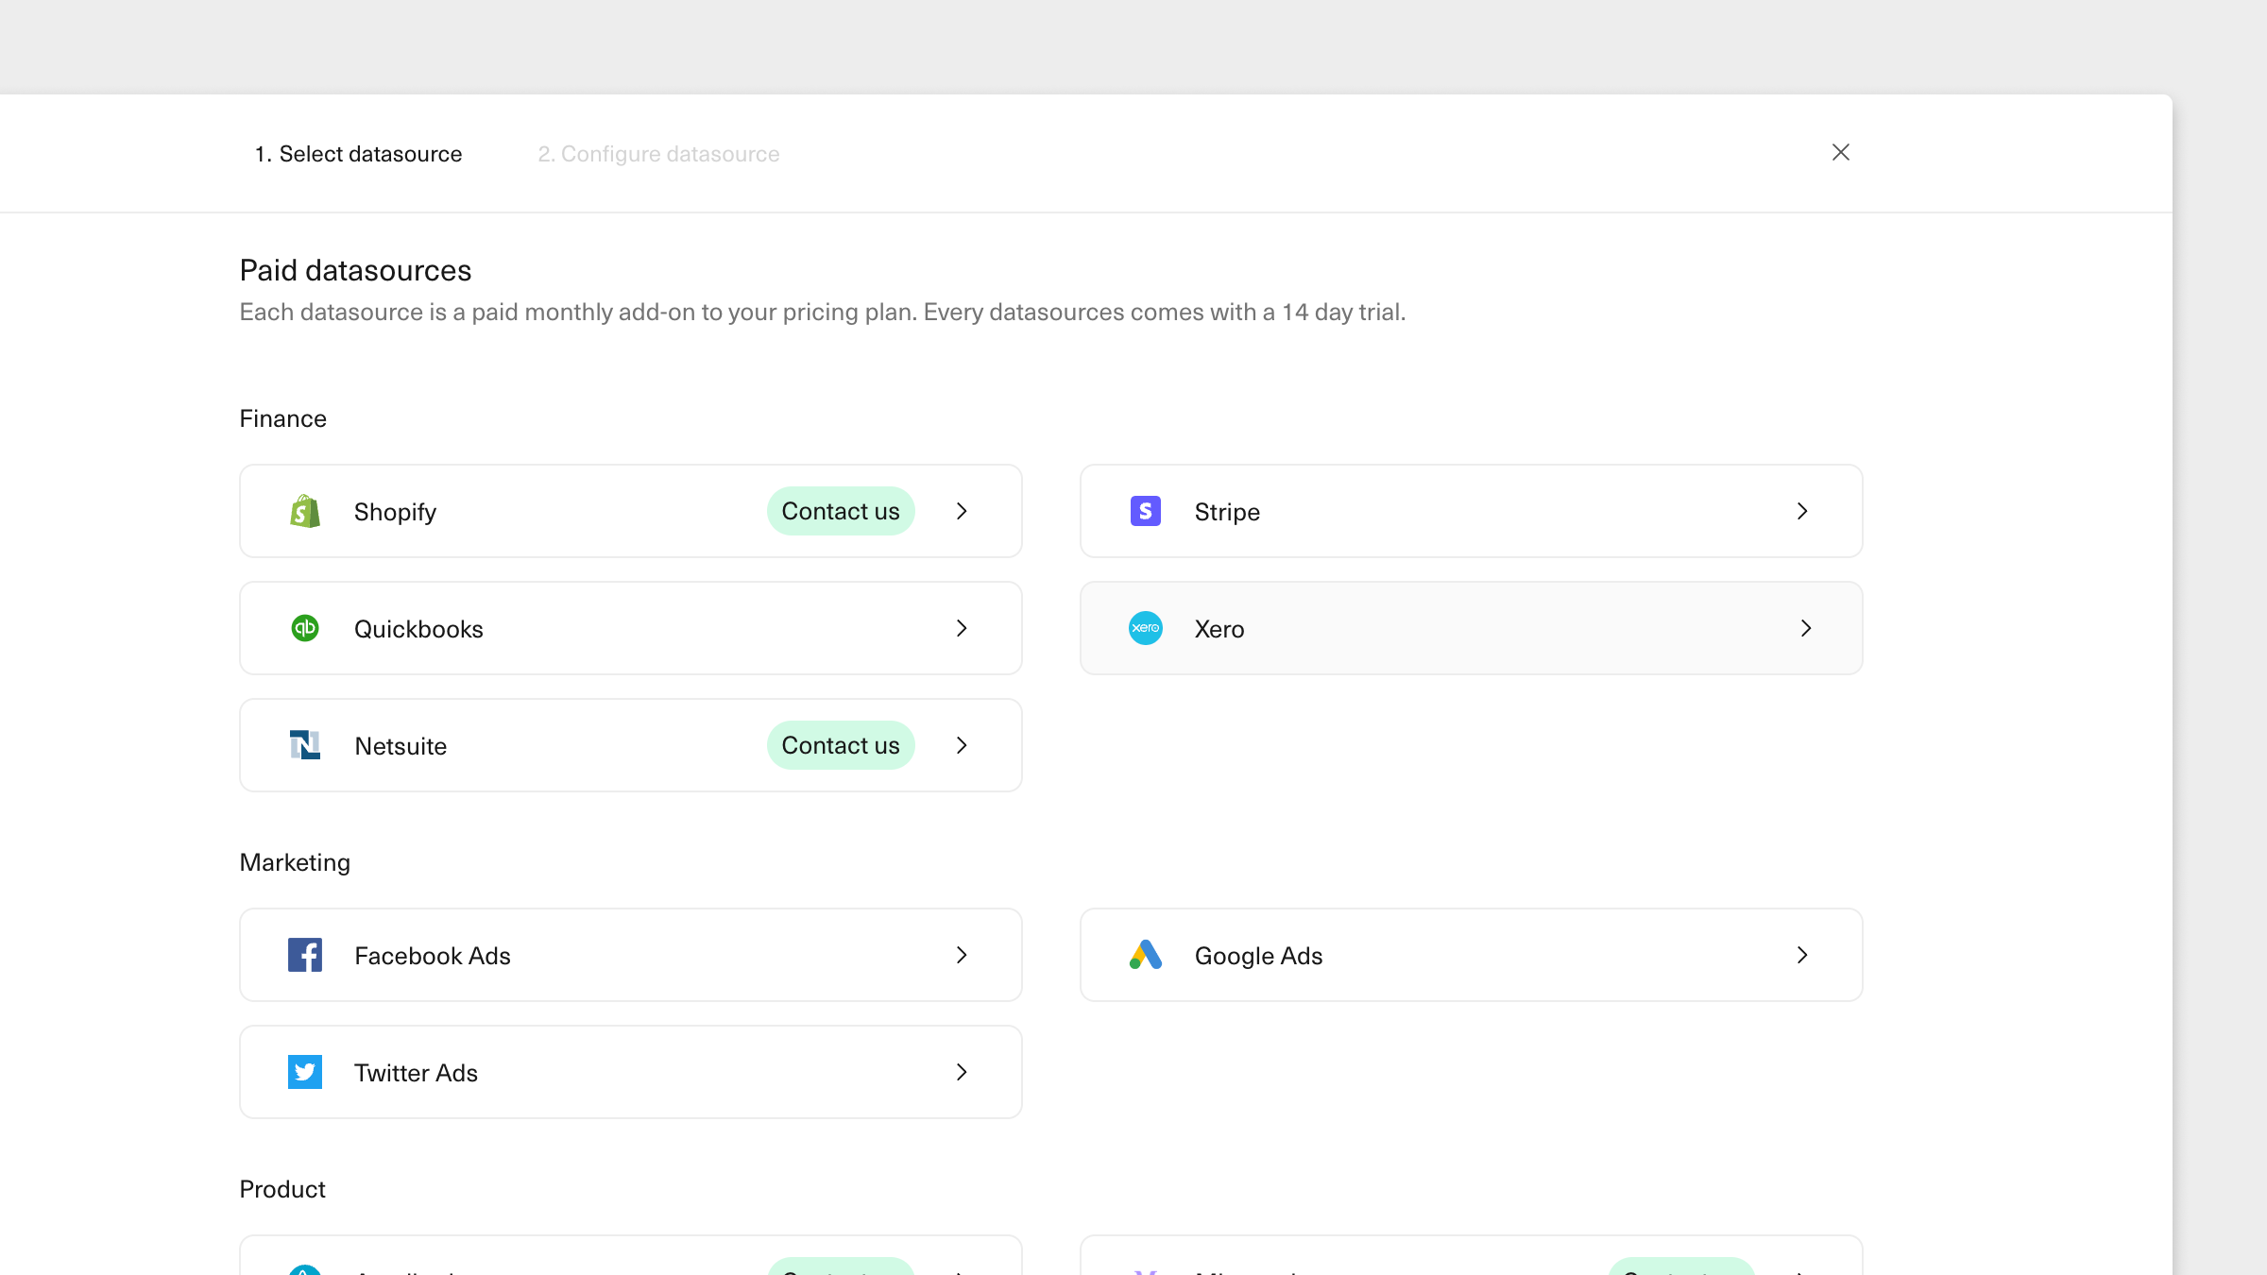The width and height of the screenshot is (2267, 1275).
Task: Expand the Shopify row chevron arrow
Action: (962, 511)
